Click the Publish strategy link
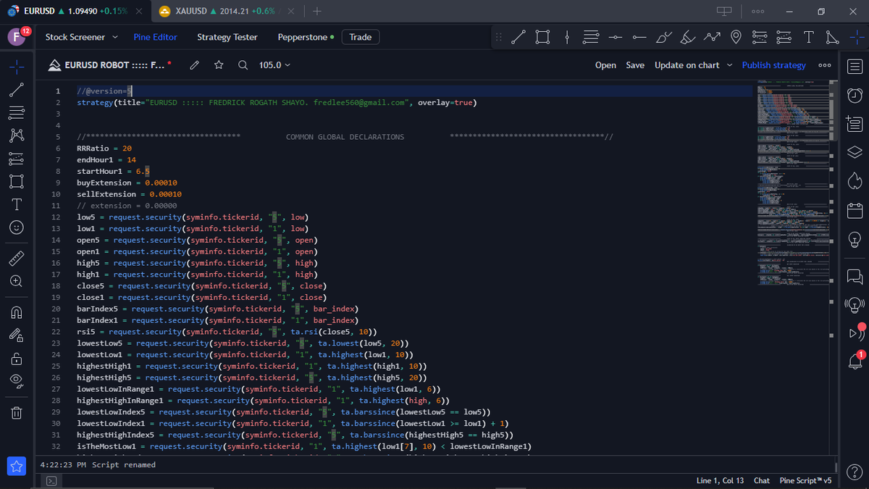The image size is (869, 489). (773, 65)
